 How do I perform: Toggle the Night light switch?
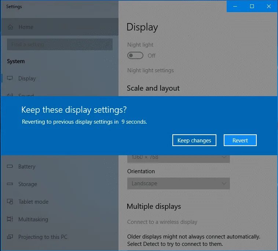tap(135, 55)
